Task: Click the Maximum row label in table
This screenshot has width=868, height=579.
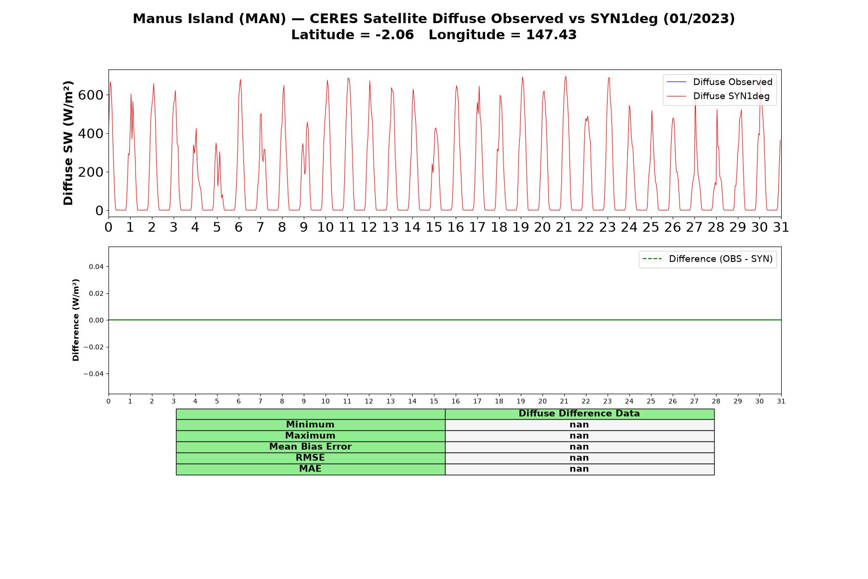Action: tap(311, 436)
